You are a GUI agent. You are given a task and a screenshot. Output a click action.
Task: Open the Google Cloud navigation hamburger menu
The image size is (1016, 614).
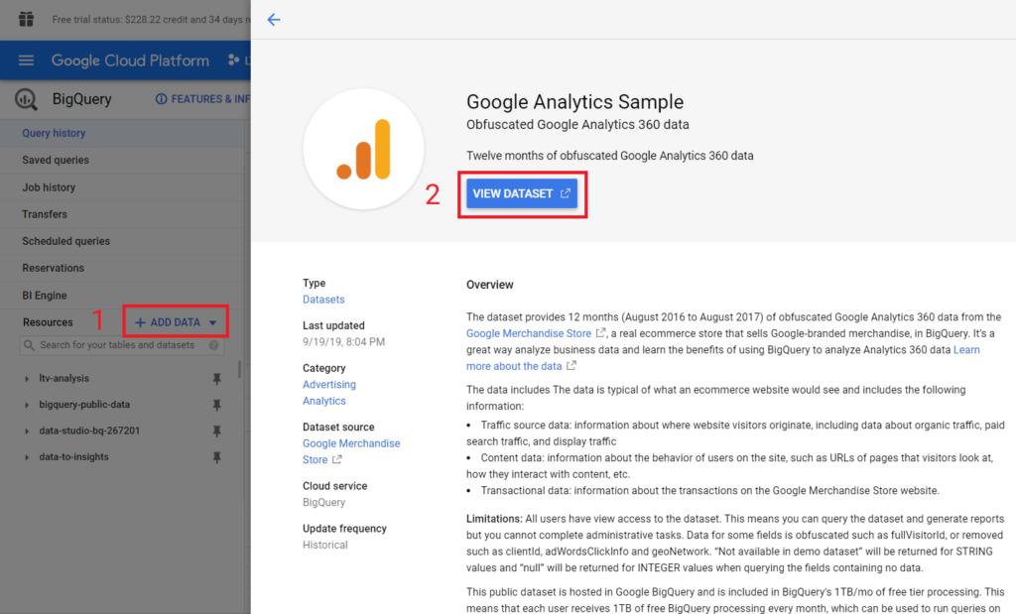pos(26,61)
